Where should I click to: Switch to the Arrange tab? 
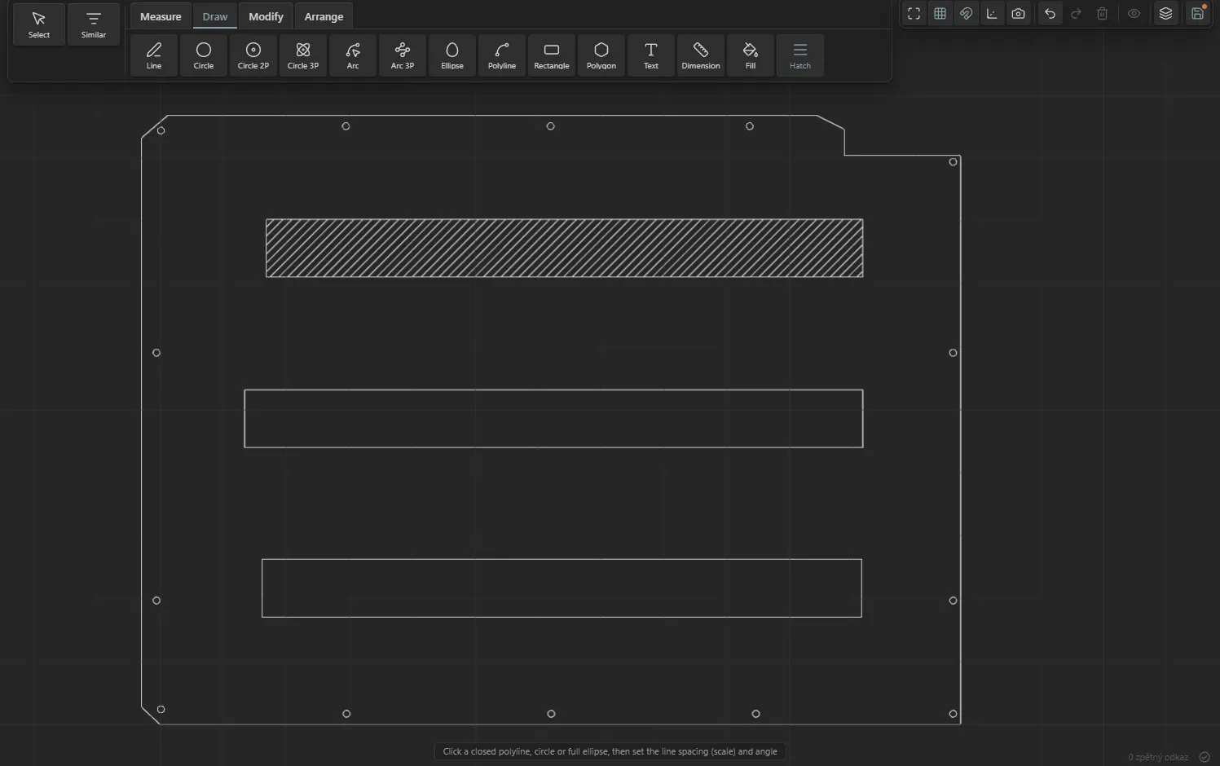point(324,16)
